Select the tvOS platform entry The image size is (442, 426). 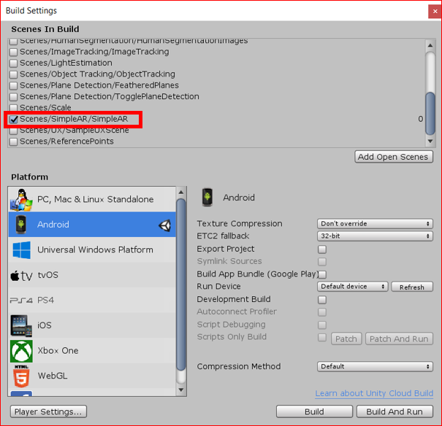92,275
